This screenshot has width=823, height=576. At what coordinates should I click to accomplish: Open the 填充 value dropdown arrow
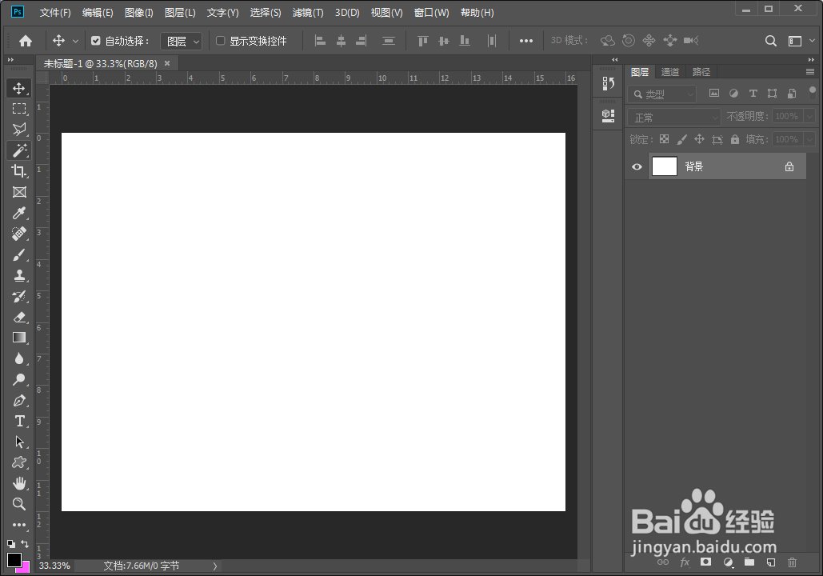pyautogui.click(x=810, y=140)
